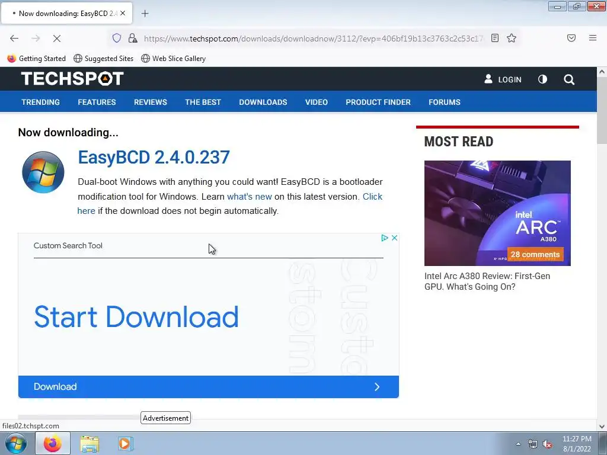Image resolution: width=607 pixels, height=455 pixels.
Task: Open the Intel Arc A380 Review article link
Action: (x=487, y=281)
